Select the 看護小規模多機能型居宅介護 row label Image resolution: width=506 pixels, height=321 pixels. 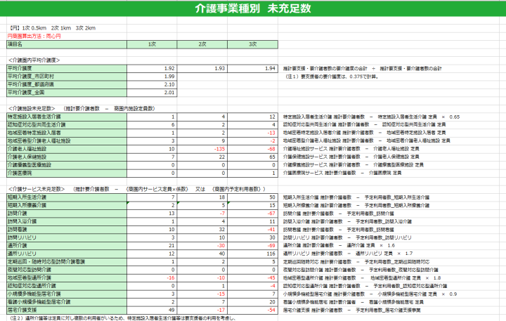click(x=67, y=302)
